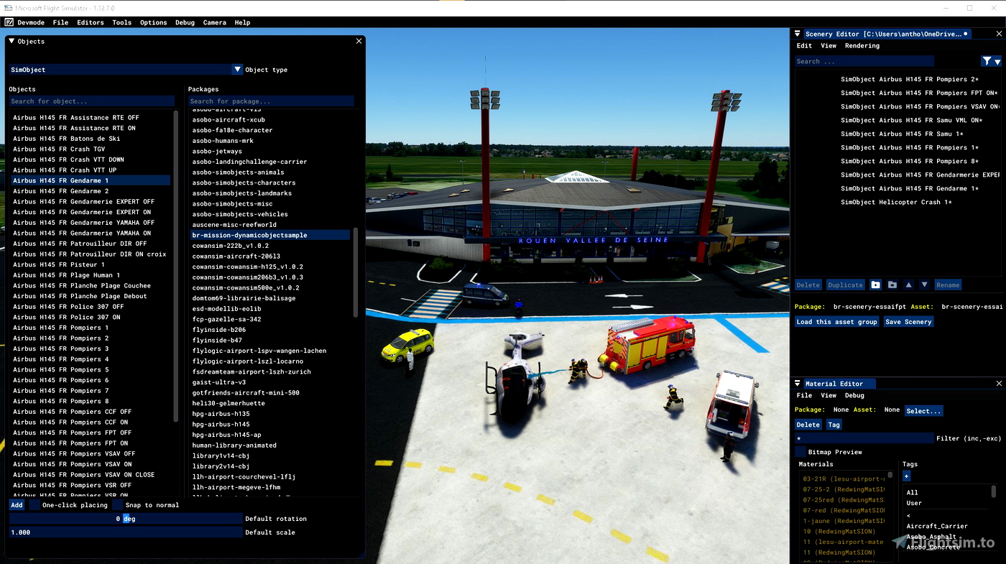Click the Duplicate button
This screenshot has height=564, width=1006.
846,285
